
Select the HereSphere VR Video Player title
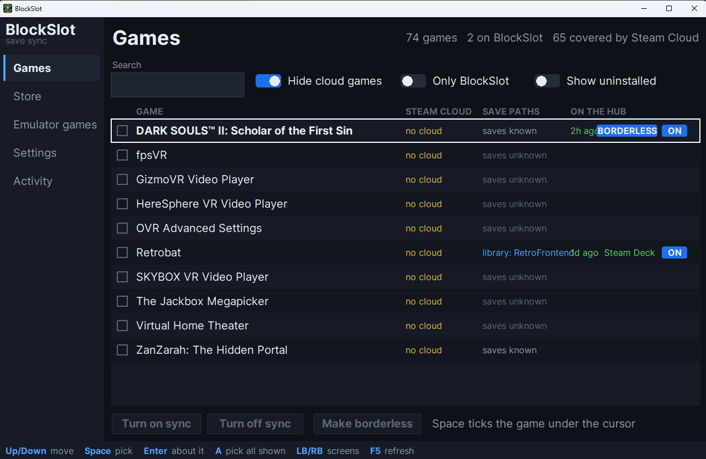click(212, 204)
